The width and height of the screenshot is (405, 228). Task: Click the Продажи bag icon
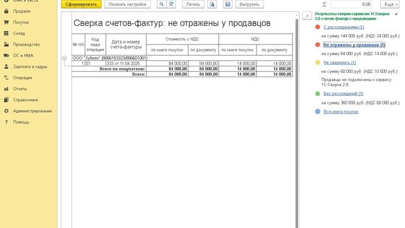tap(6, 11)
